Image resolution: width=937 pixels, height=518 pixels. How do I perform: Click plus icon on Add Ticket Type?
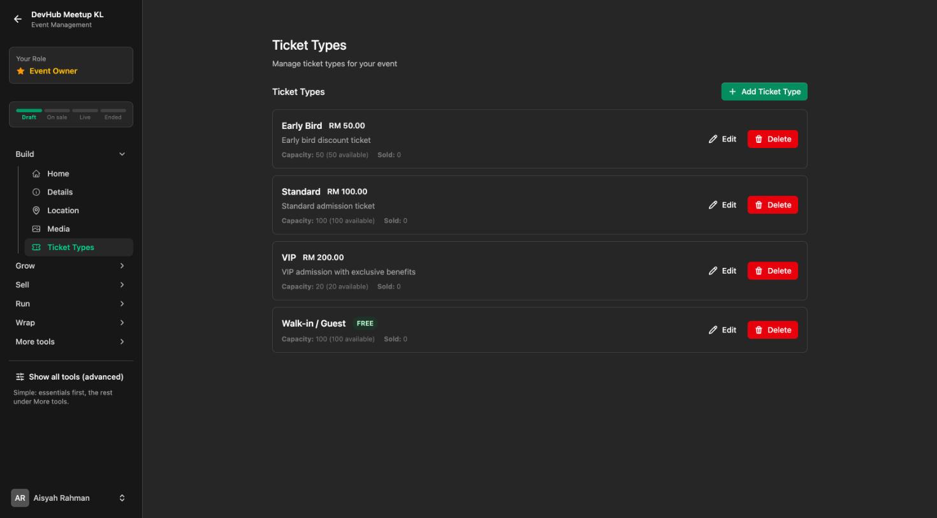[732, 92]
